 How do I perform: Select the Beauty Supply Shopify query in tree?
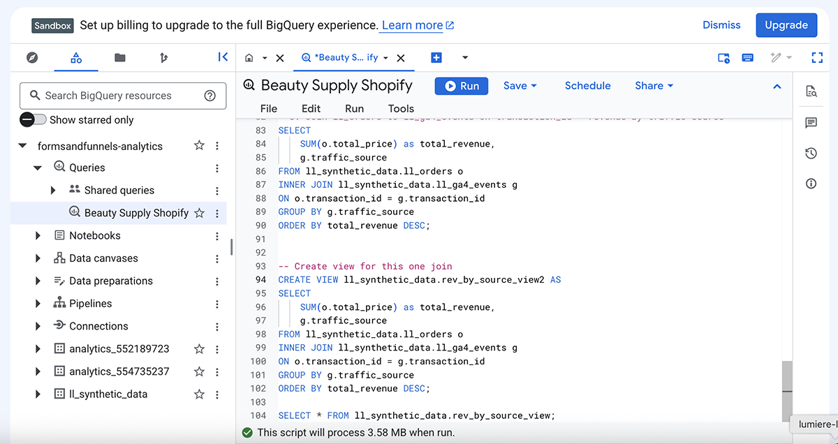[136, 213]
